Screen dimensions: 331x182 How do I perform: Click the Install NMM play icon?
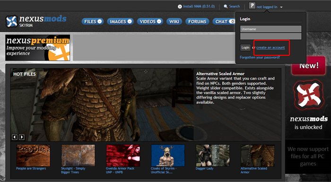click(x=180, y=7)
